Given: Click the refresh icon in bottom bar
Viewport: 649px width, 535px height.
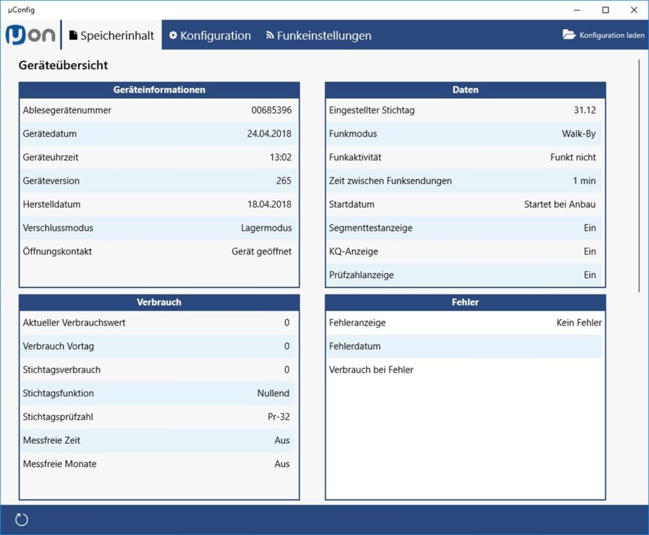Looking at the screenshot, I should pyautogui.click(x=22, y=520).
